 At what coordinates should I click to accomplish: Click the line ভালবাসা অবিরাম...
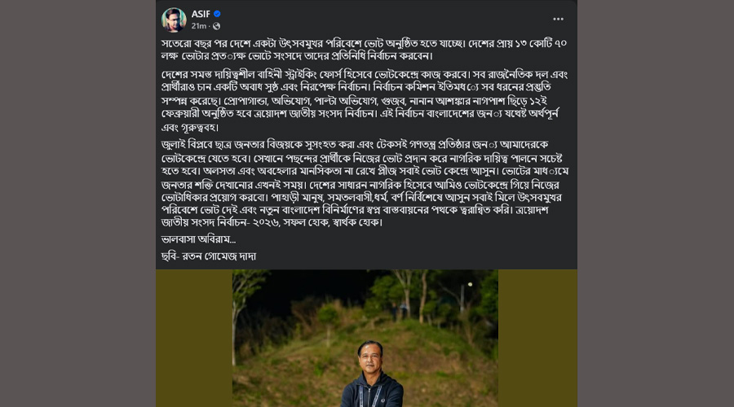tap(198, 239)
